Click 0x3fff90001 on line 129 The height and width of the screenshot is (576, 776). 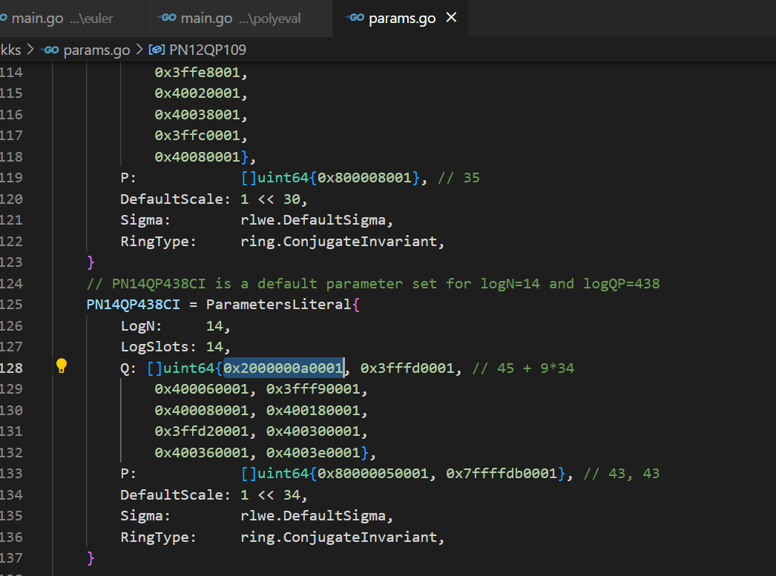[x=313, y=389]
